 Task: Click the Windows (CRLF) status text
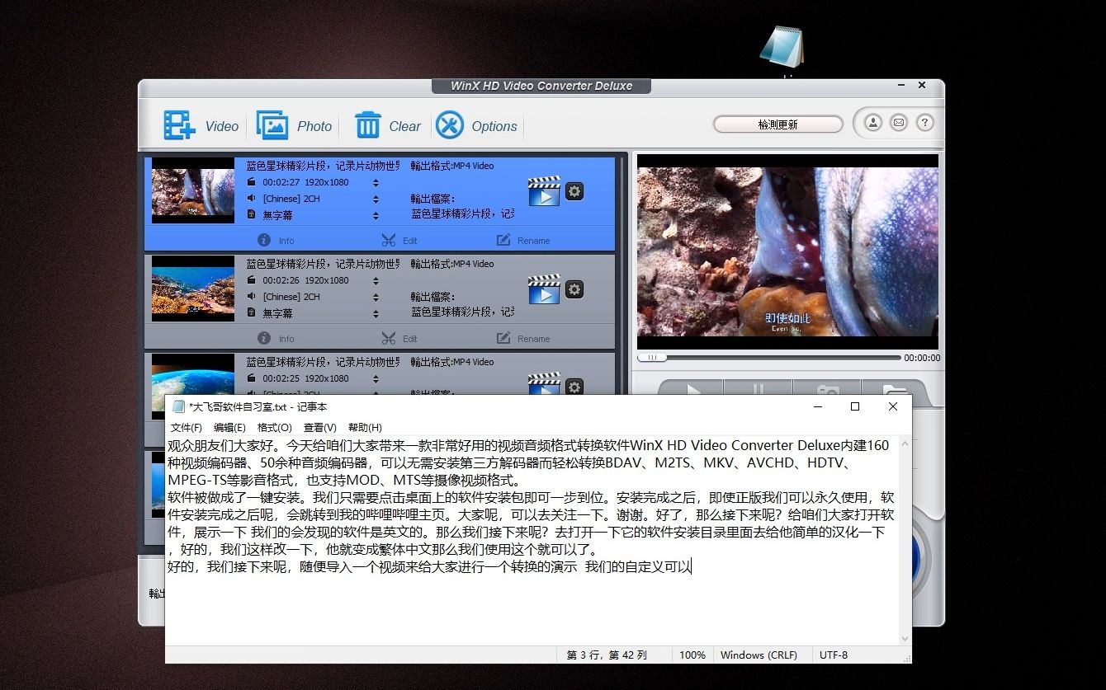(x=759, y=655)
